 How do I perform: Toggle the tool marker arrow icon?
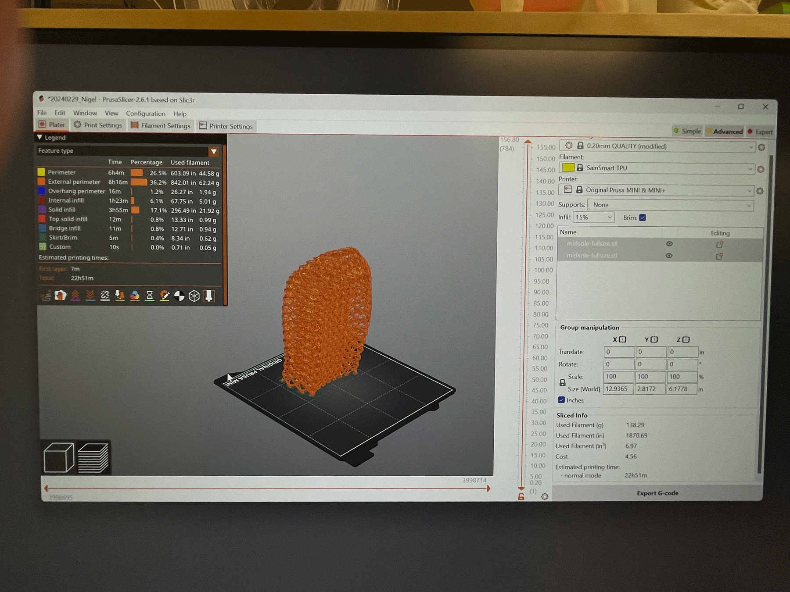209,296
